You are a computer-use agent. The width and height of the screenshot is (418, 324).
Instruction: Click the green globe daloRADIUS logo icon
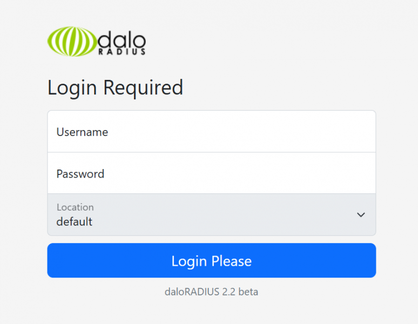(x=72, y=41)
